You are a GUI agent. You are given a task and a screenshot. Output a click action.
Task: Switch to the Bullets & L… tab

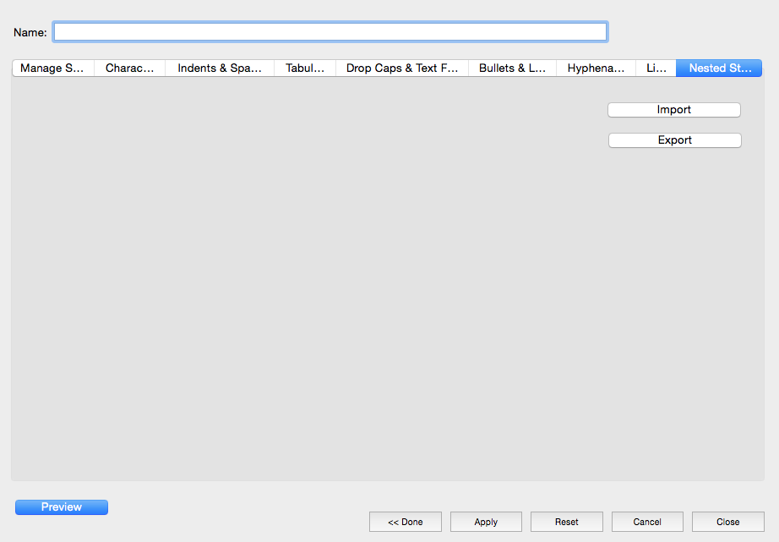(512, 68)
